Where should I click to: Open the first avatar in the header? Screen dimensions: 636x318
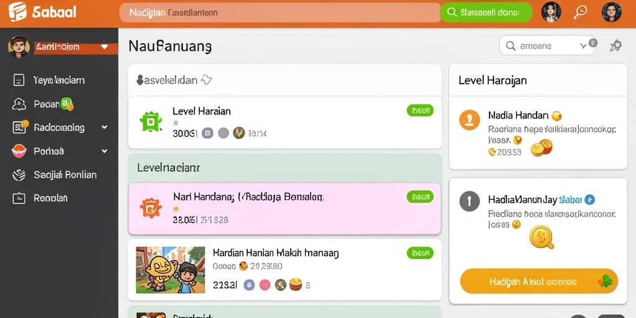[552, 12]
